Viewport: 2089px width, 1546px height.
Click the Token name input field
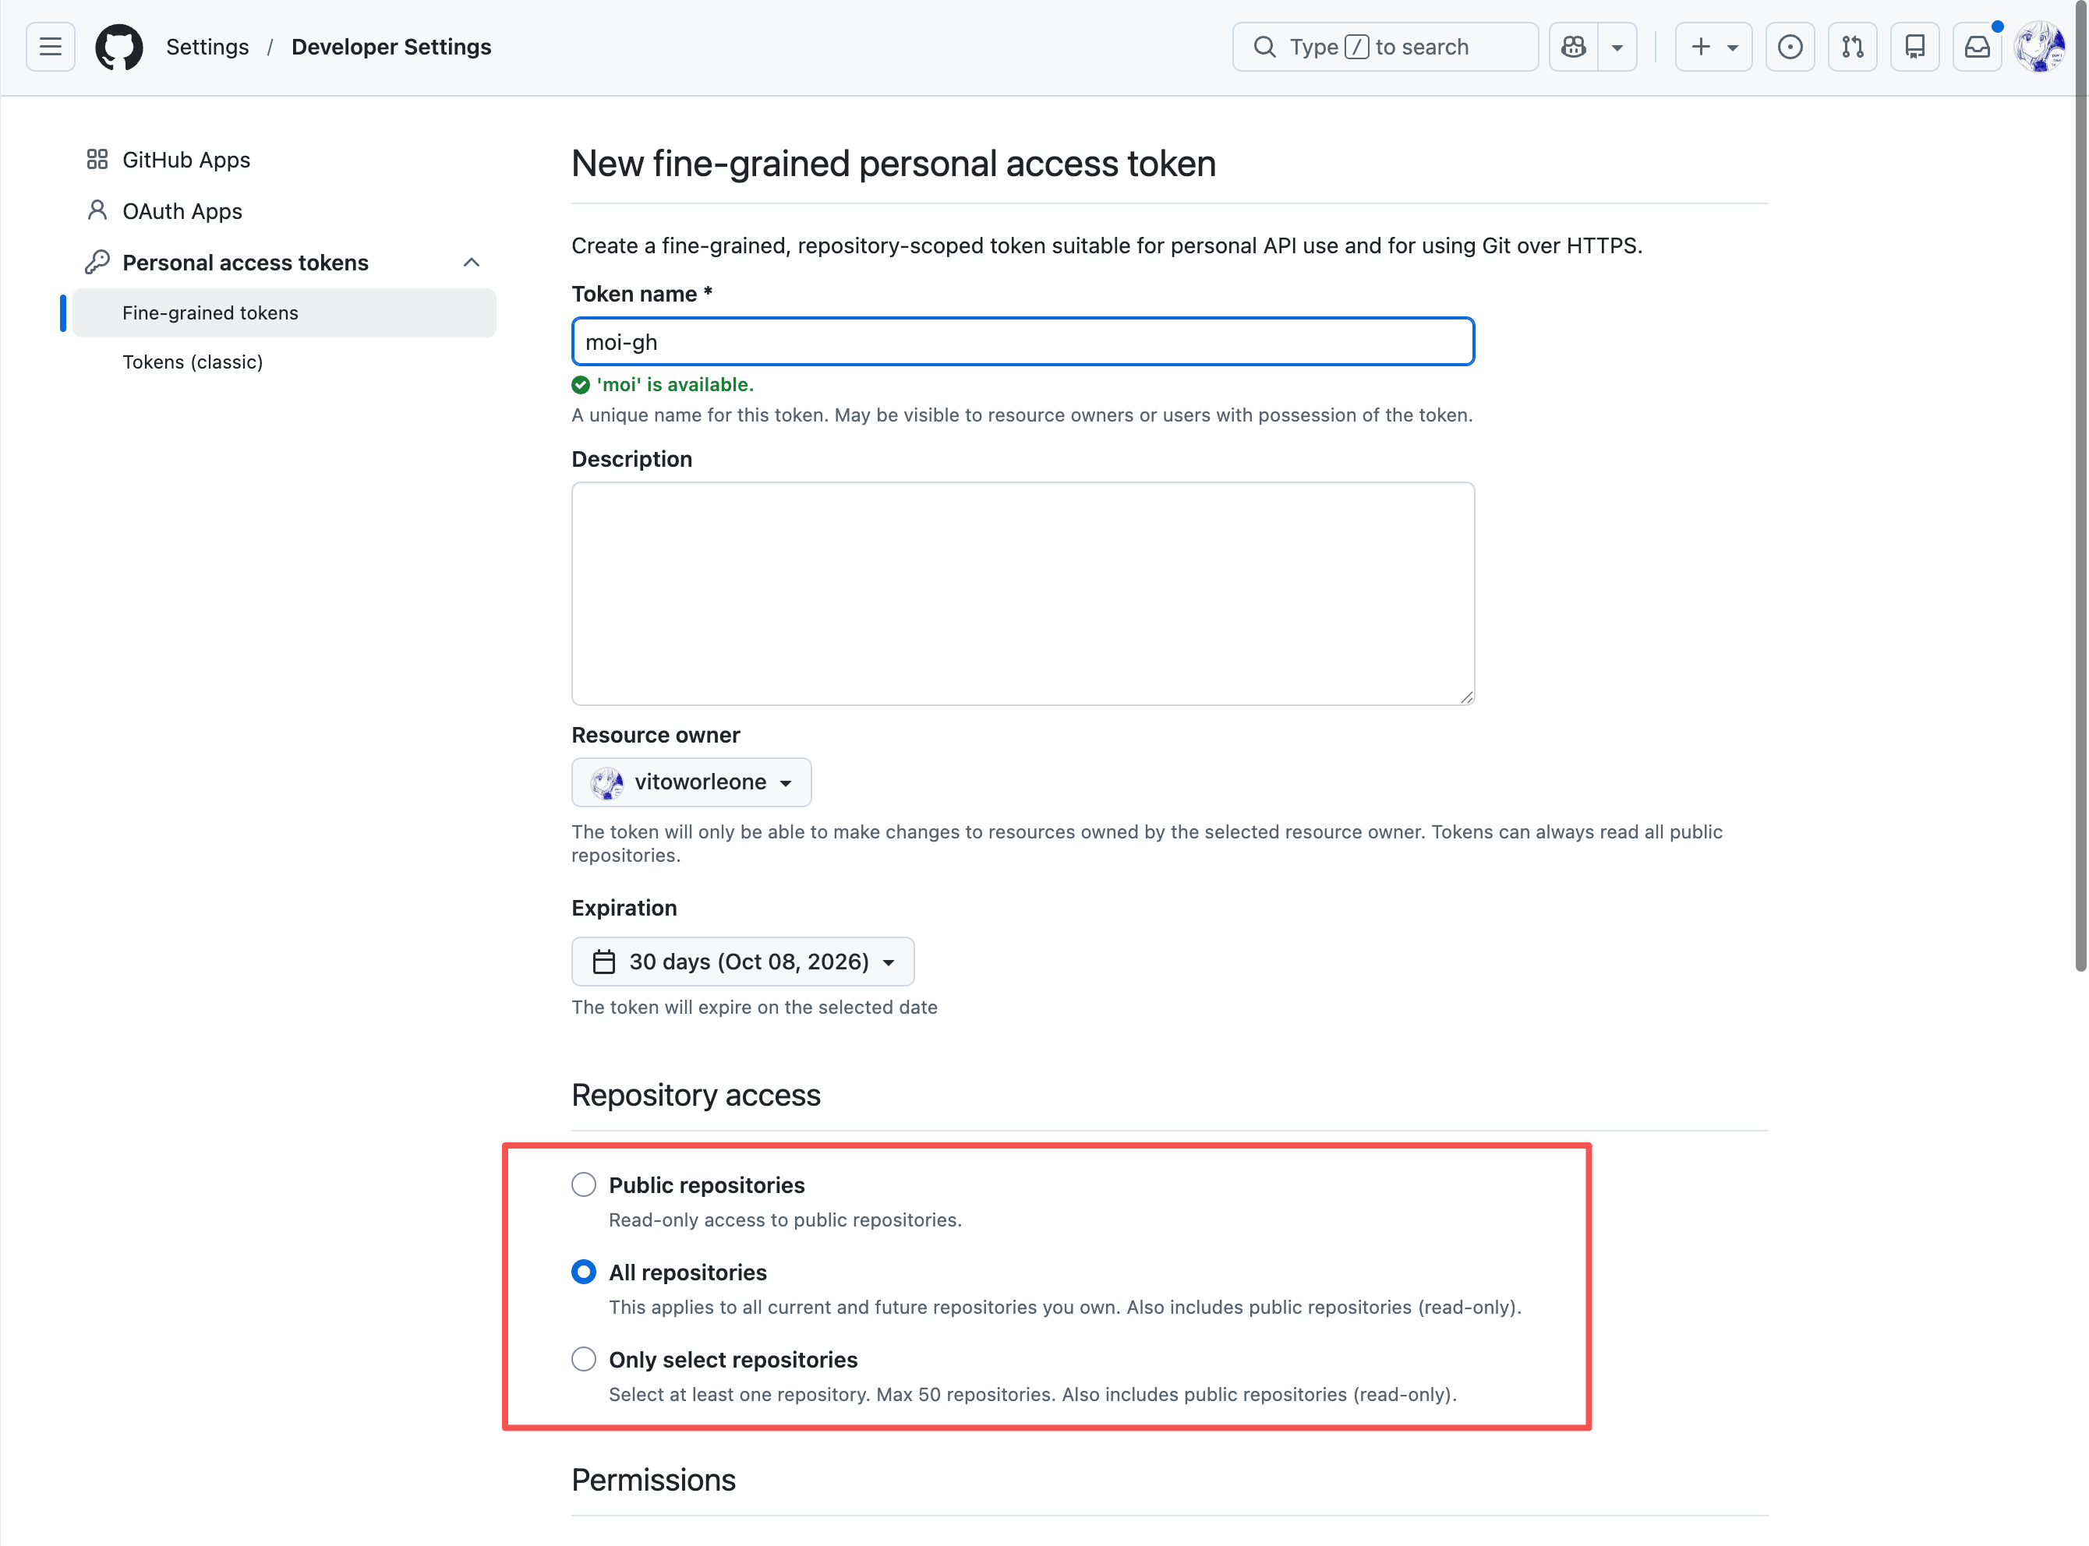tap(1023, 341)
